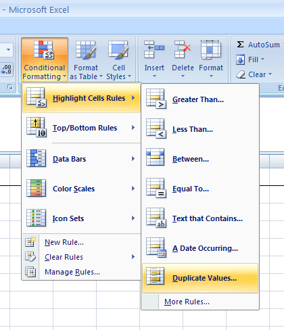
Task: Click the Insert cells icon
Action: click(x=154, y=49)
